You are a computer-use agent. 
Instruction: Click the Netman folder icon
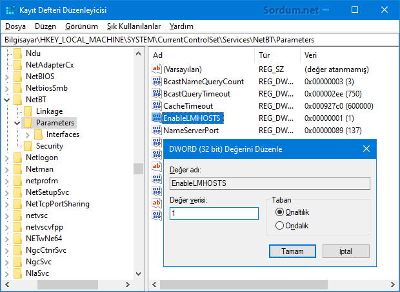18,169
